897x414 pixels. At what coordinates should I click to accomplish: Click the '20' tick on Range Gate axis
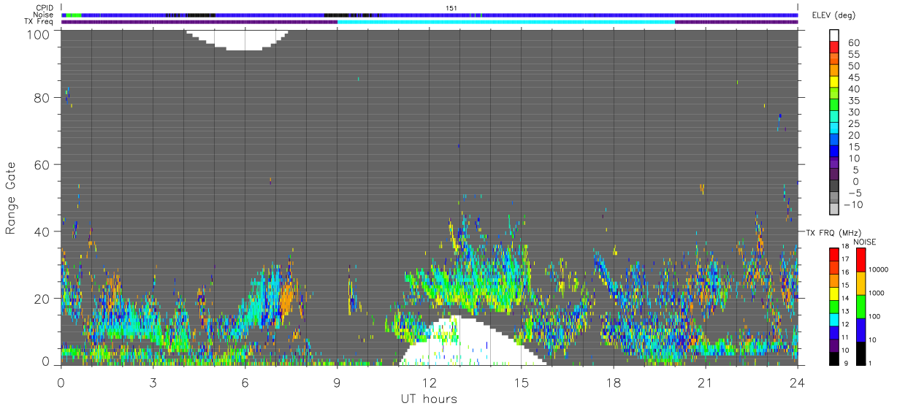[43, 299]
